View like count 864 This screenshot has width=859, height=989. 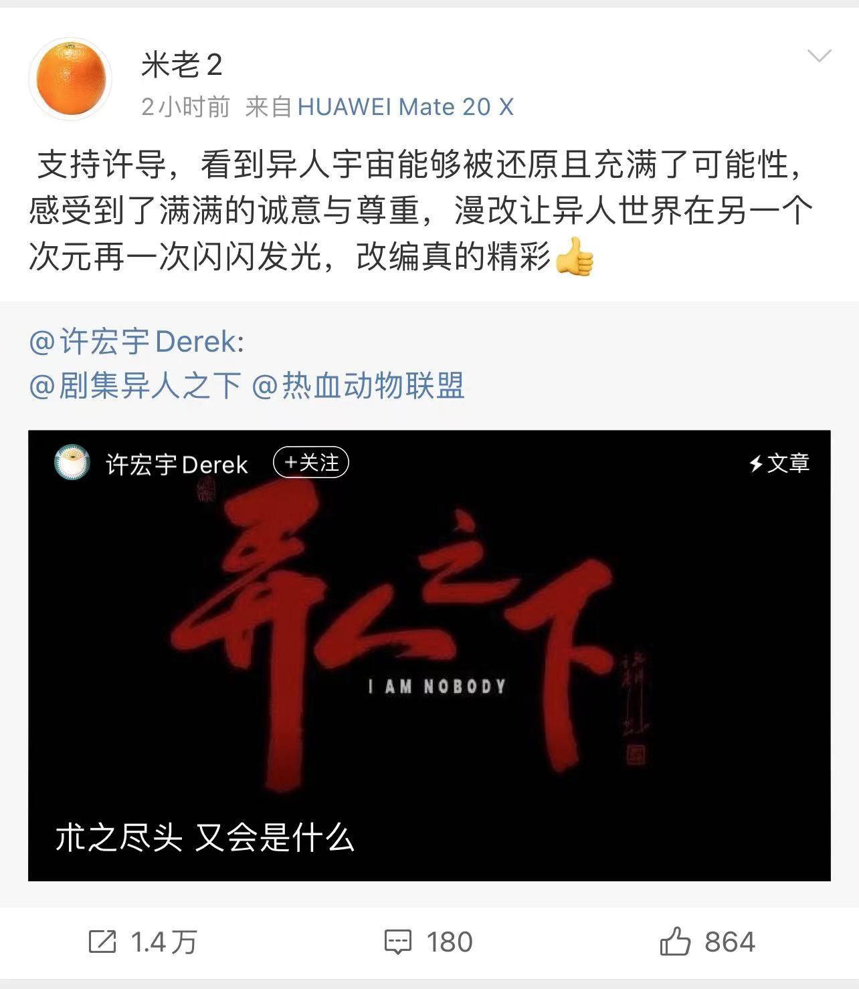coord(730,942)
